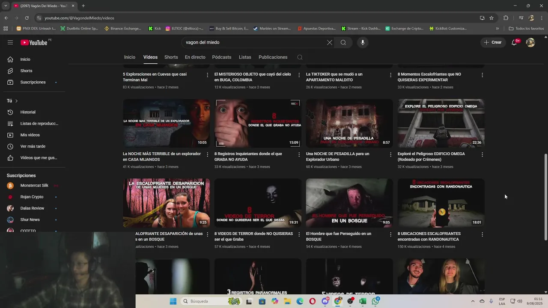Click the browser address bar
The height and width of the screenshot is (308, 548).
point(257,18)
